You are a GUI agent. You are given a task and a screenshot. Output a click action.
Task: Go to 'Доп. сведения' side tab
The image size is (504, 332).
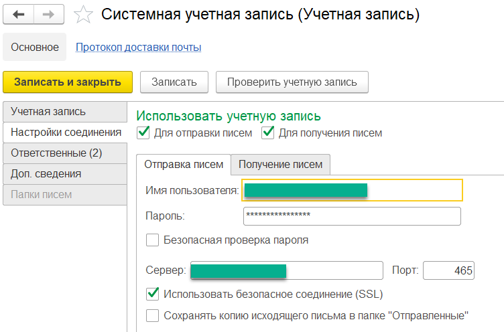coord(46,173)
